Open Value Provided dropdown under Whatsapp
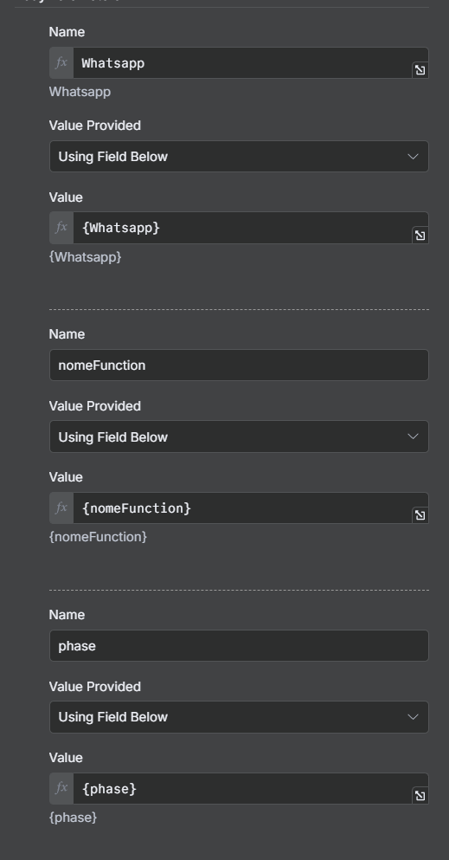449x860 pixels. [239, 156]
